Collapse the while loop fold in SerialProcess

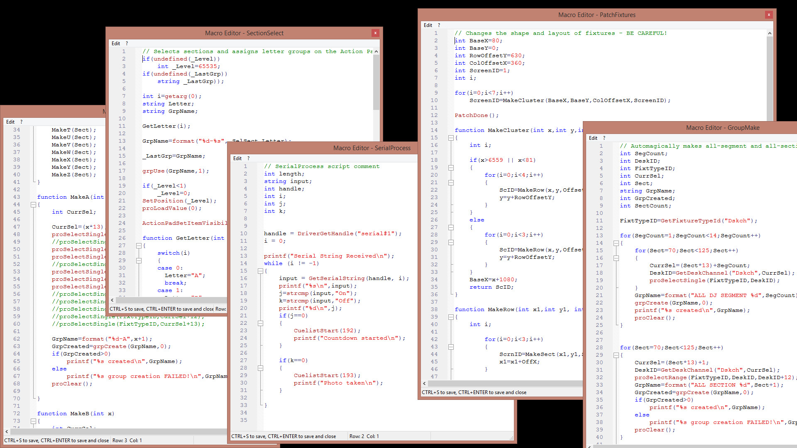260,271
